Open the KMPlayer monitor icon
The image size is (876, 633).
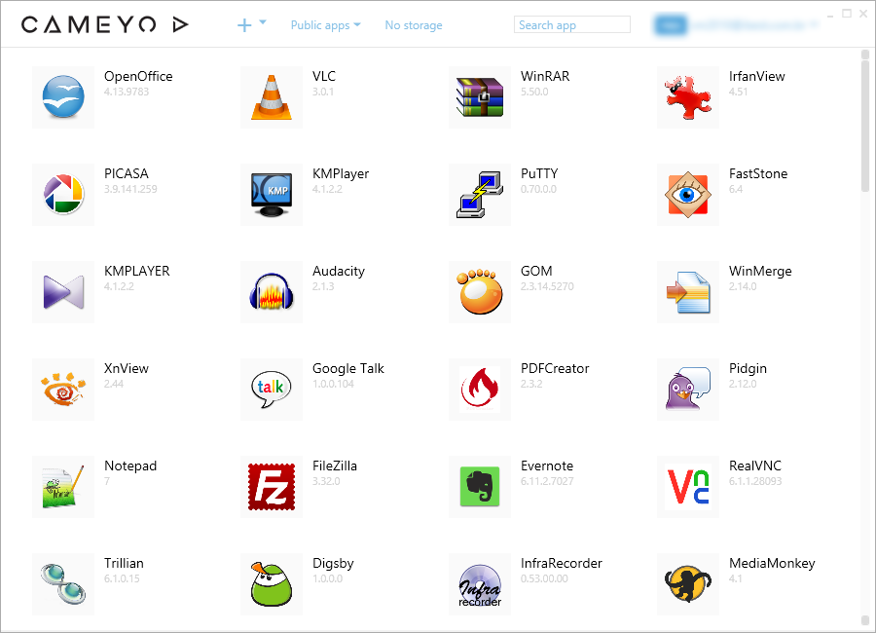pyautogui.click(x=272, y=195)
